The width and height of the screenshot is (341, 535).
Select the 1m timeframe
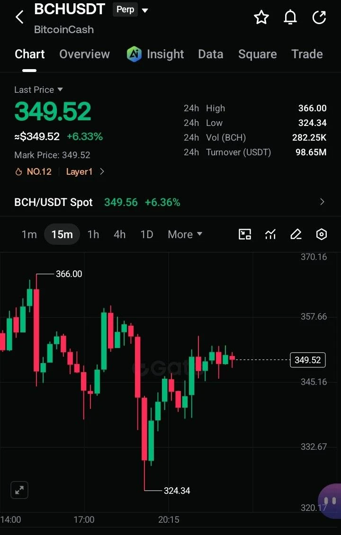click(29, 234)
